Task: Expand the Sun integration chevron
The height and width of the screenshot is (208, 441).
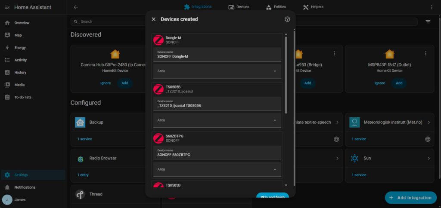Action: pyautogui.click(x=429, y=159)
